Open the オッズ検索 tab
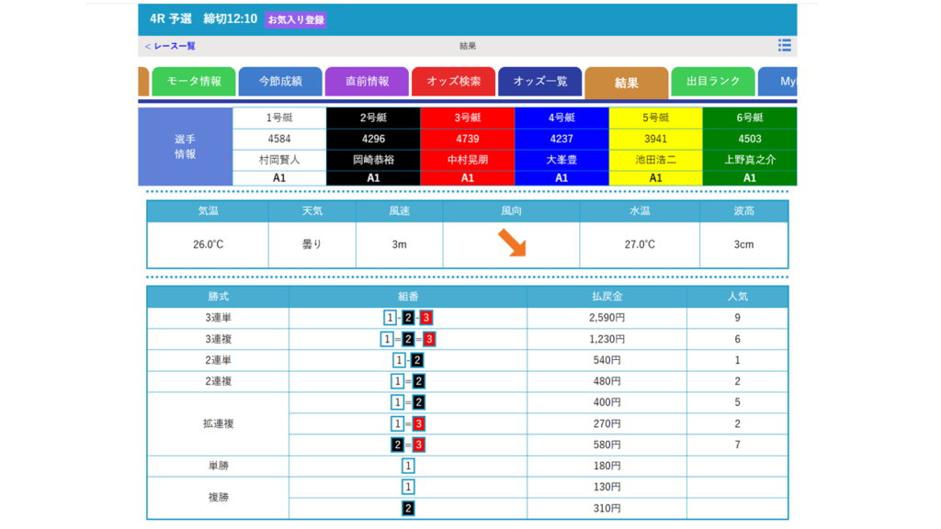This screenshot has width=941, height=529. coord(454,82)
